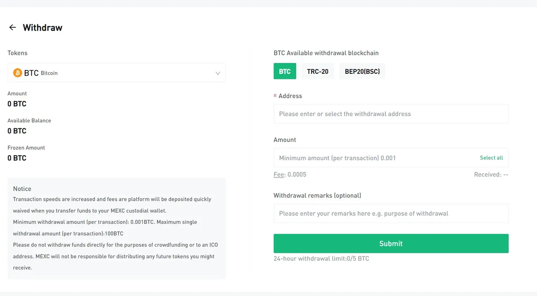Image resolution: width=537 pixels, height=296 pixels.
Task: Click the 'Received: --' text
Action: point(491,174)
